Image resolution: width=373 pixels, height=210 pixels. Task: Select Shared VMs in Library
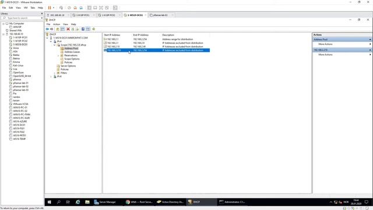click(16, 31)
